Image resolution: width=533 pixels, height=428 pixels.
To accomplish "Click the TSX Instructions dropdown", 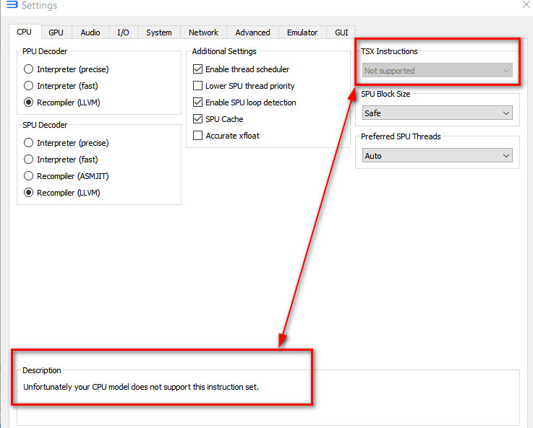I will pyautogui.click(x=437, y=71).
